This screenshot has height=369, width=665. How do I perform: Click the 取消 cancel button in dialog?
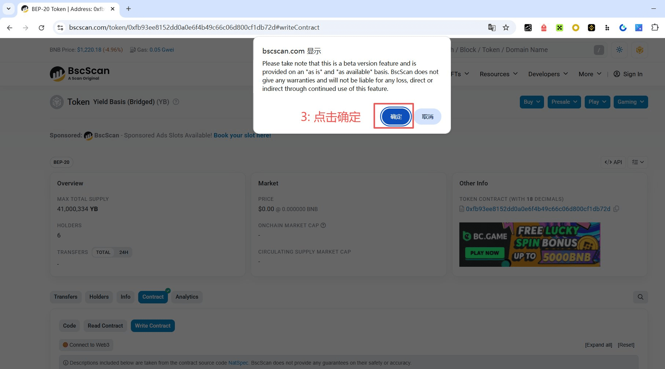(427, 117)
